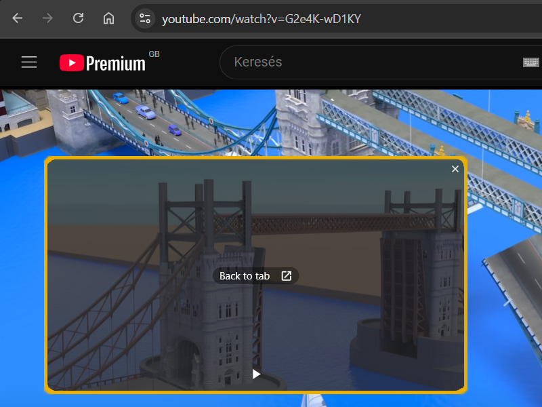
Task: Click the Premium wordmark link
Action: (x=115, y=64)
